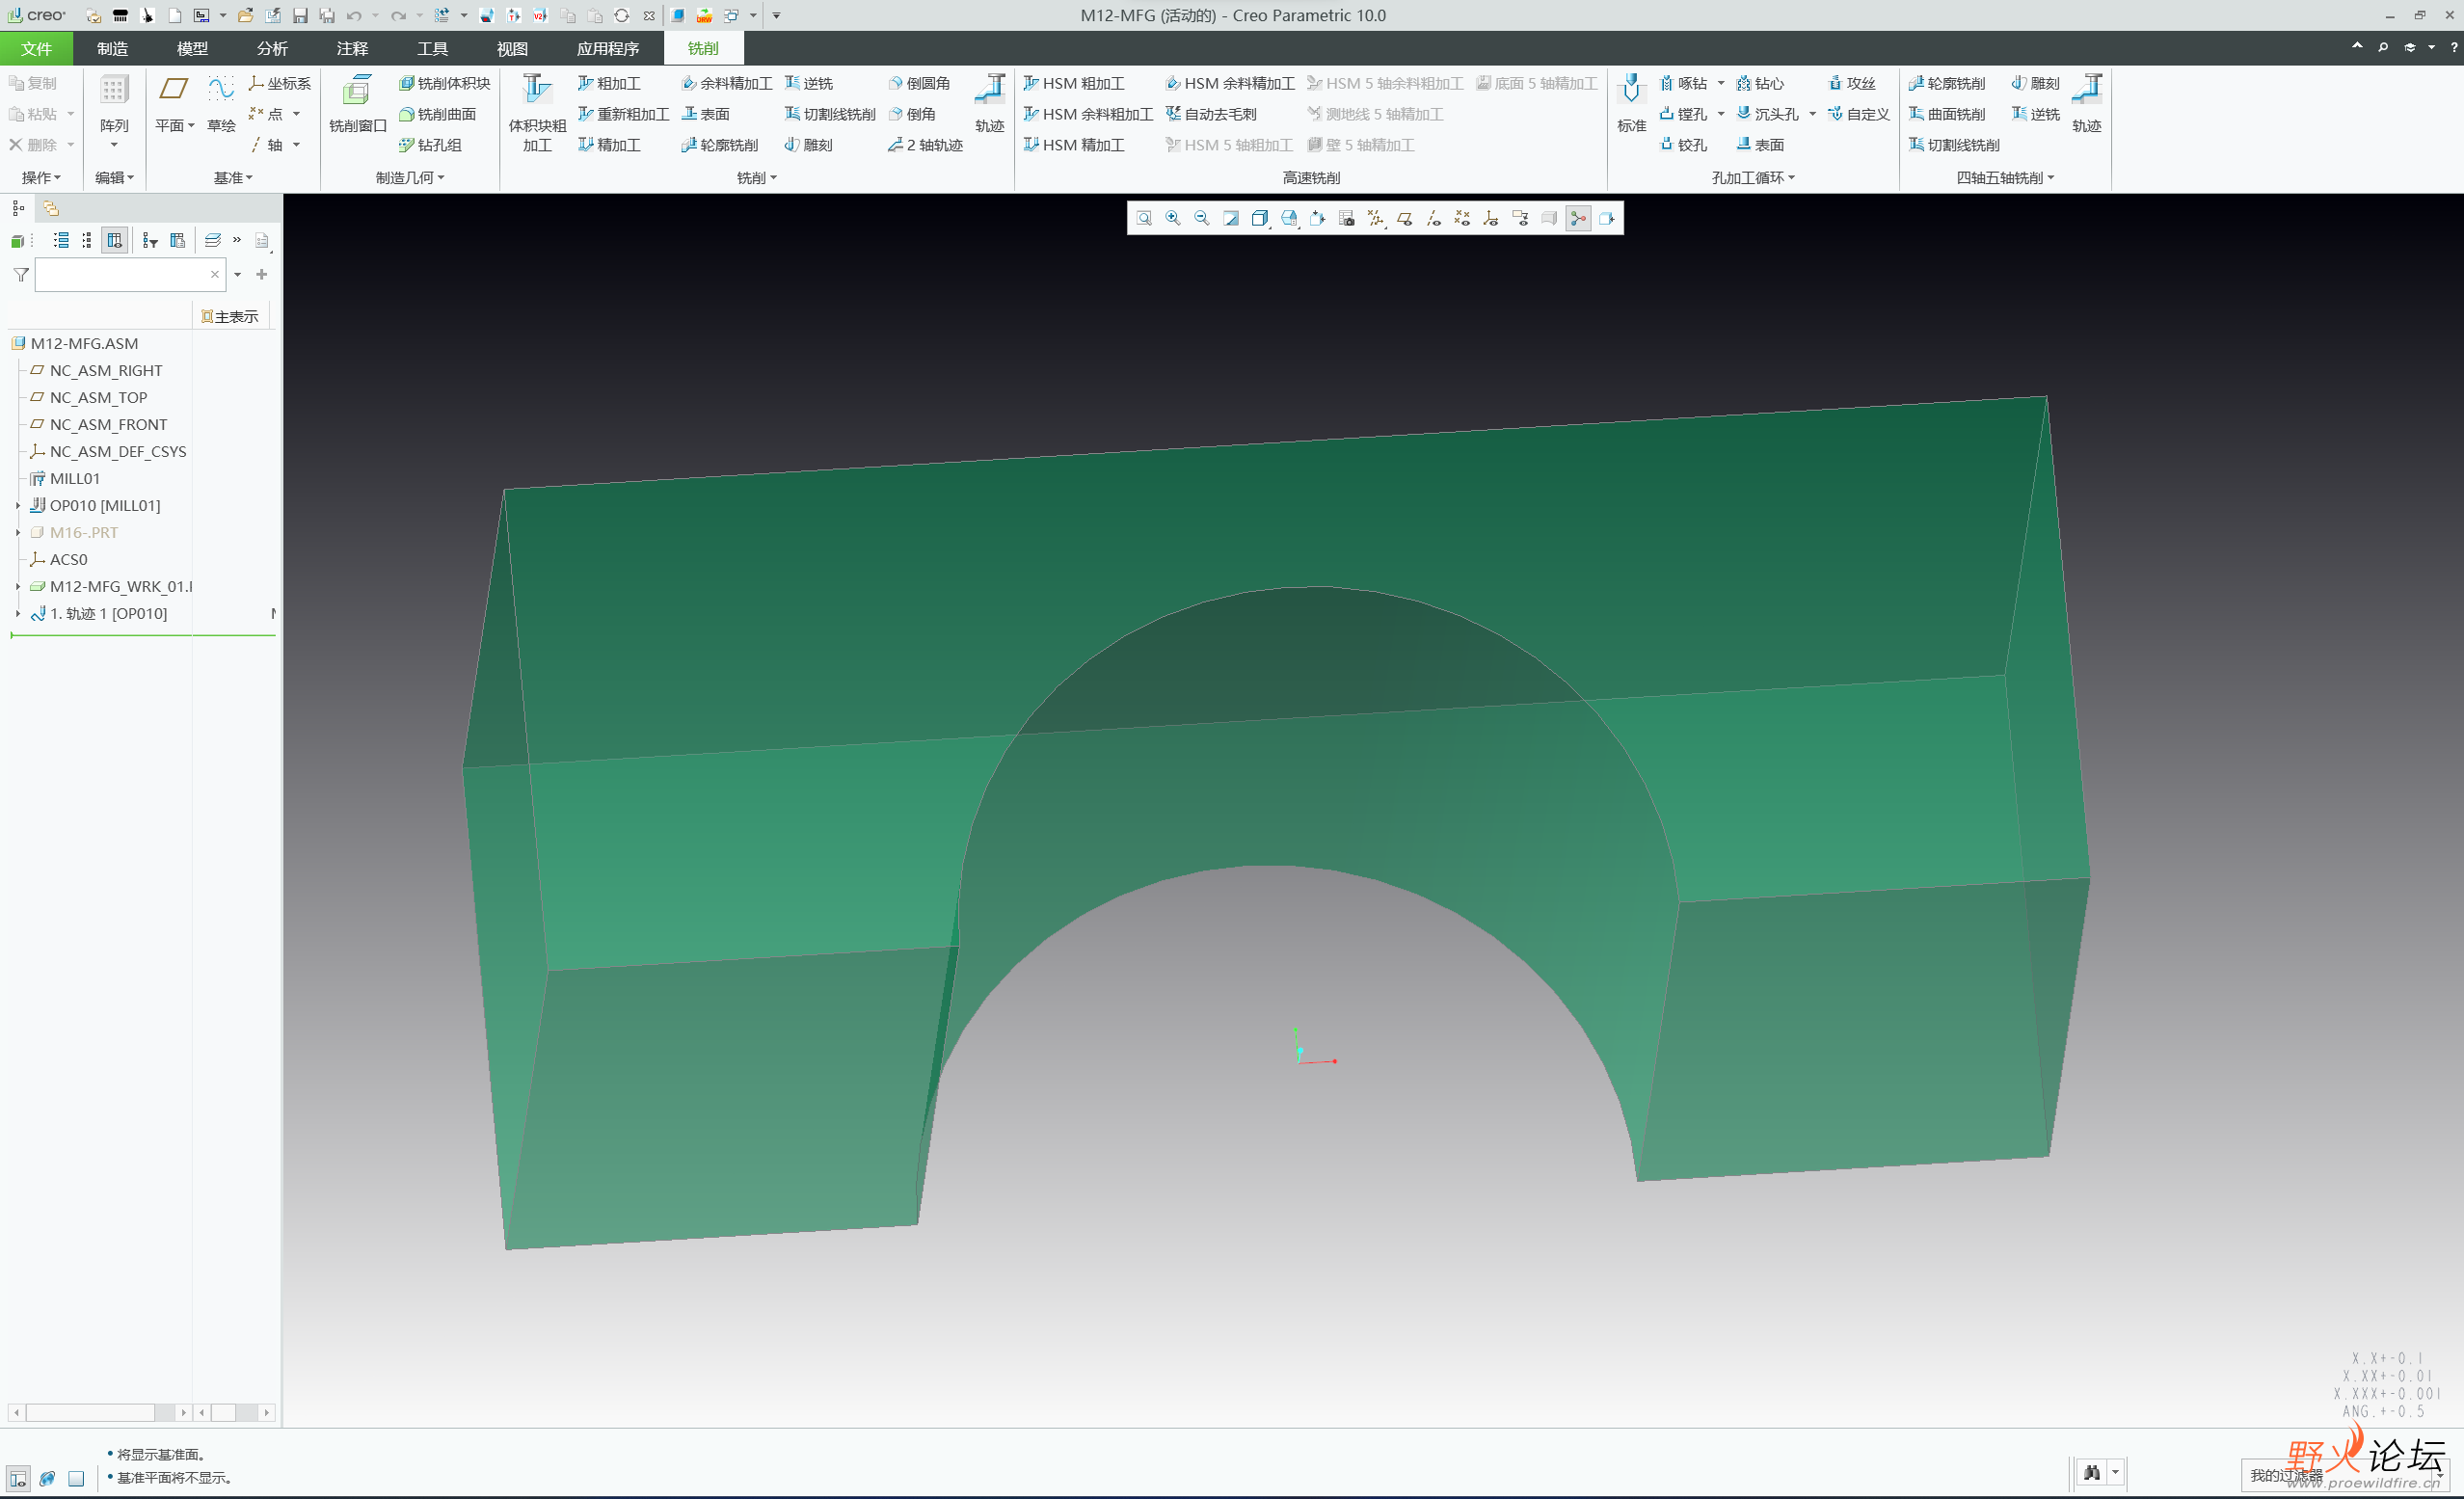Toggle tree columns display button
The height and width of the screenshot is (1499, 2464).
[x=115, y=240]
